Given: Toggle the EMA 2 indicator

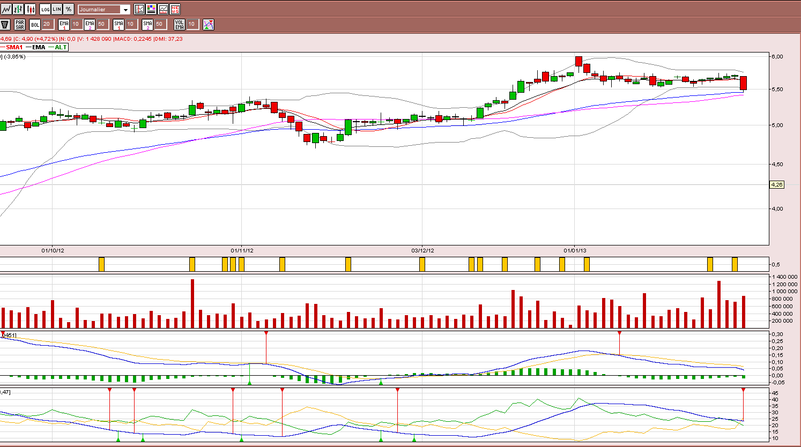Looking at the screenshot, I should pyautogui.click(x=90, y=25).
